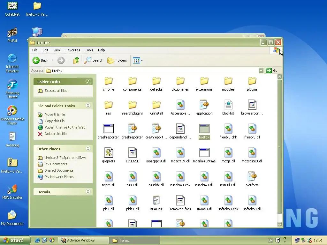
Task: Collapse the Folder Tasks panel
Action: 88,82
